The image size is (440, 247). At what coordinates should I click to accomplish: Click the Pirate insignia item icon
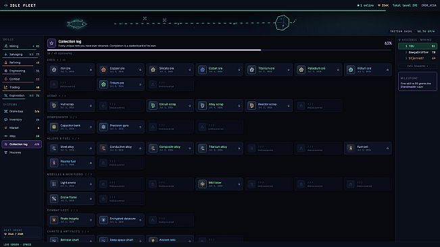[x=54, y=220]
